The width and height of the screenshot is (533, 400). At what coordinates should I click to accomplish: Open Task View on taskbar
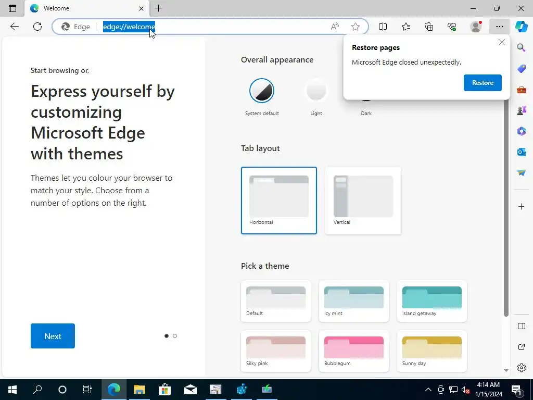click(x=87, y=389)
